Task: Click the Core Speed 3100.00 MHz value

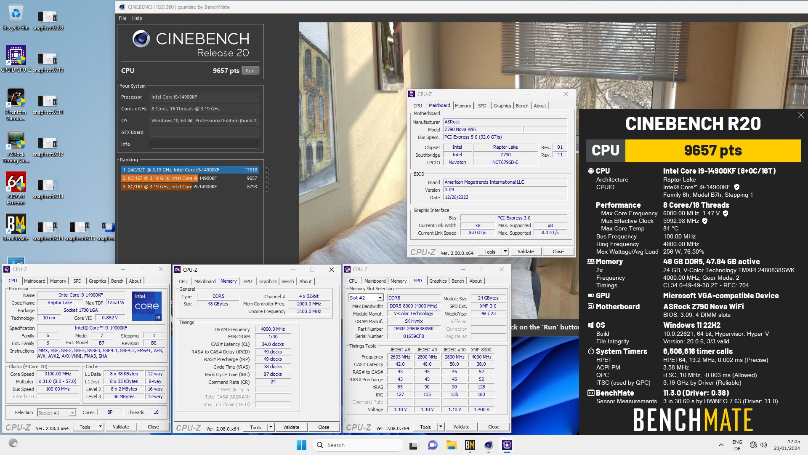Action: (x=58, y=374)
